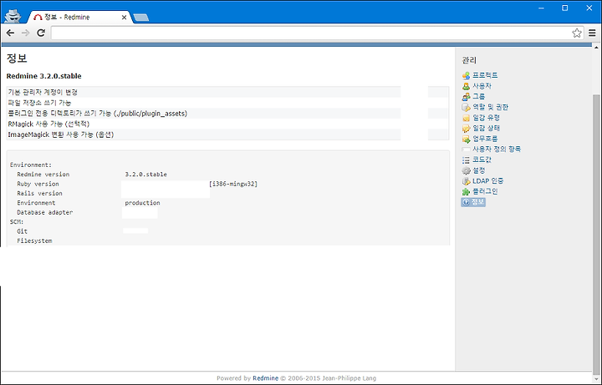Click the browser forward arrow

tap(25, 33)
